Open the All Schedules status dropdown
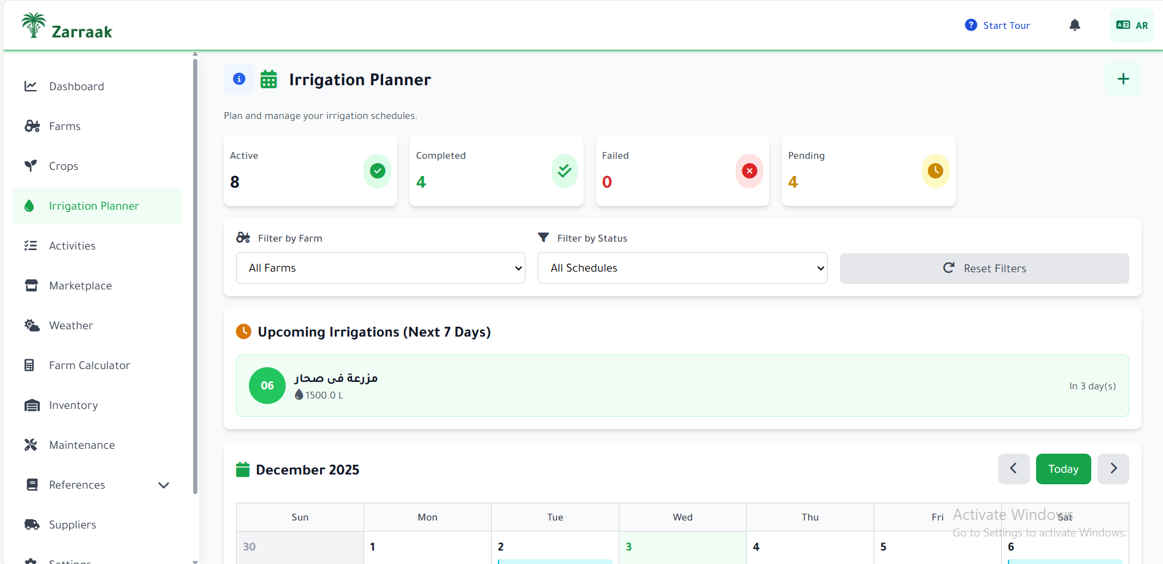The height and width of the screenshot is (564, 1163). [682, 268]
